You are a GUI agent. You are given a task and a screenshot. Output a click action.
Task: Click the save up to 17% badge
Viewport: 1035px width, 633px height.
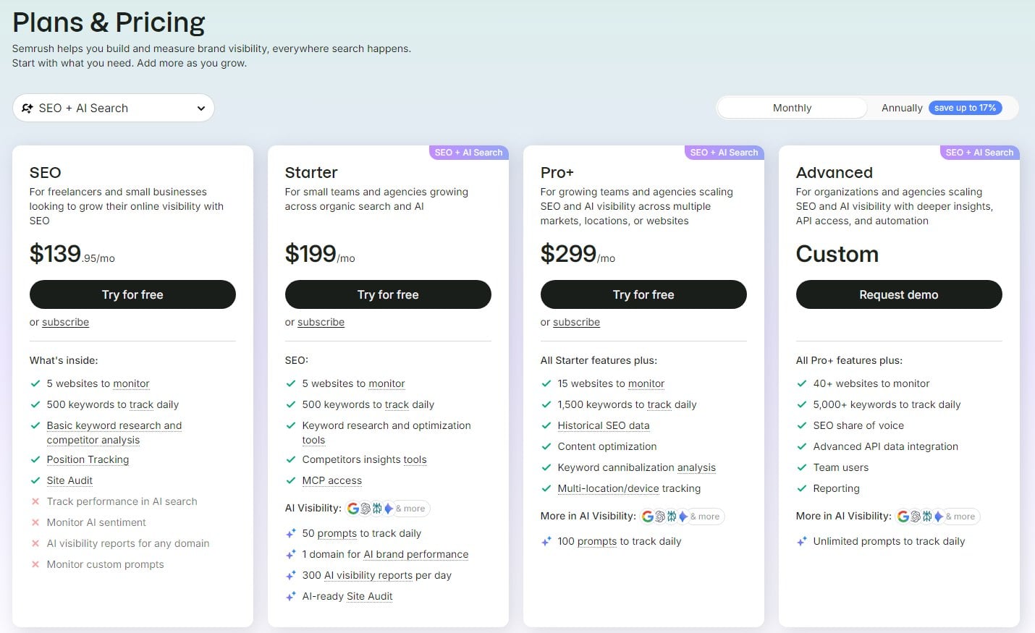(x=965, y=108)
